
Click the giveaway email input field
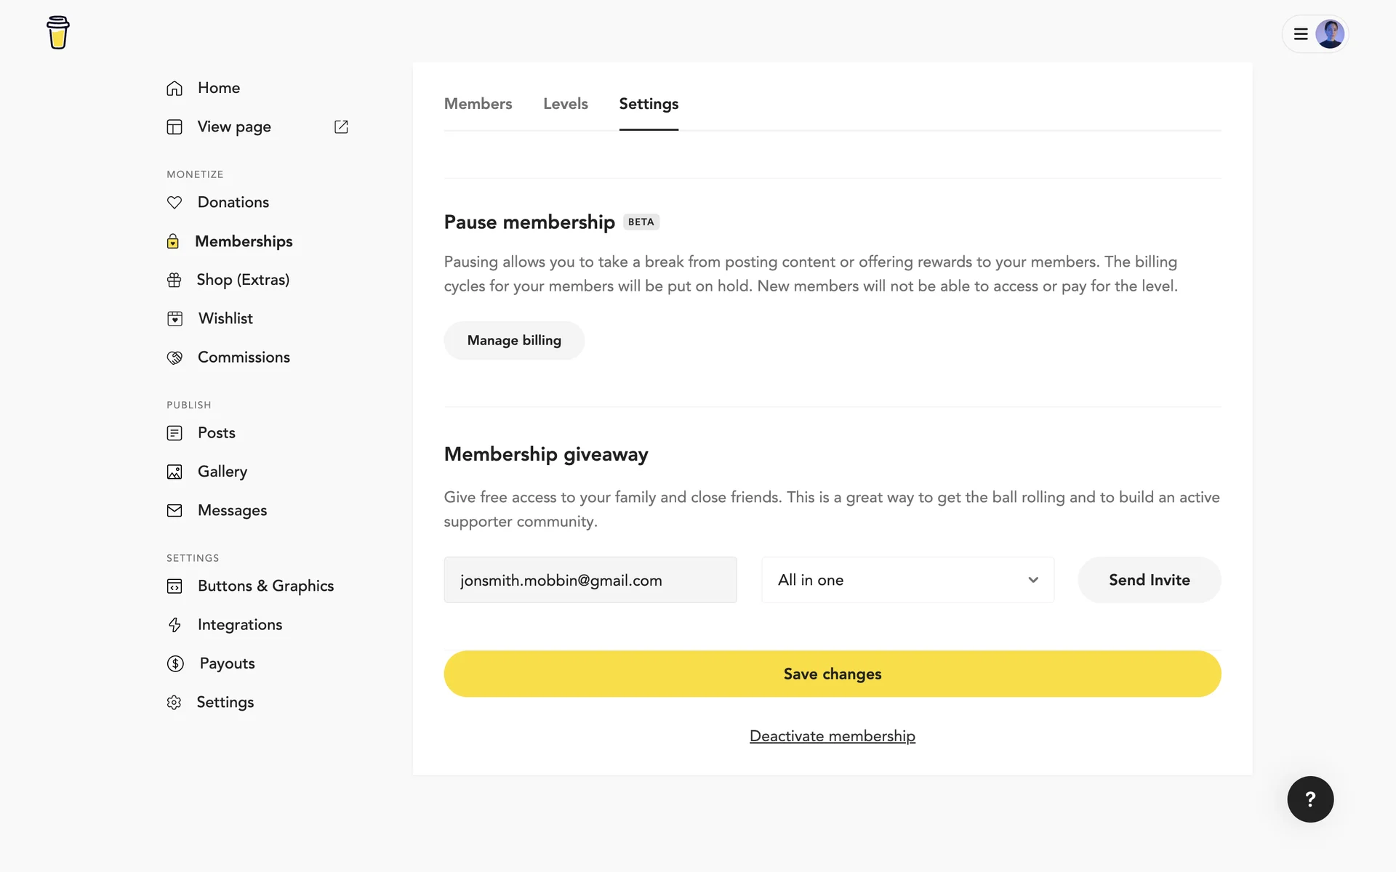coord(590,580)
